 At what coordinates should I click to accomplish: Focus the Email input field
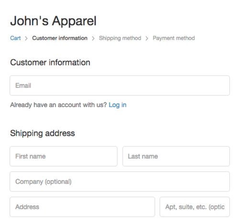119,86
